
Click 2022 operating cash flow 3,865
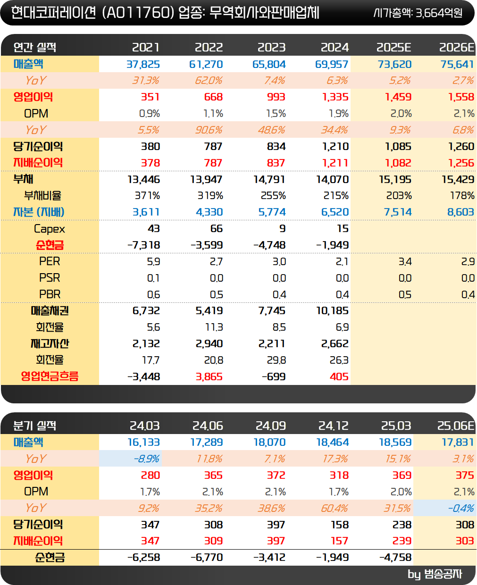(209, 377)
